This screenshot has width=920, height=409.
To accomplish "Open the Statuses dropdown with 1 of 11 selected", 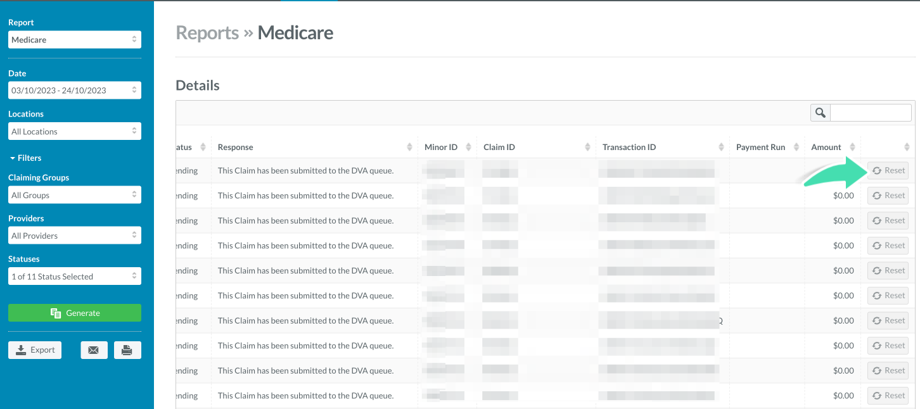I will [x=75, y=277].
